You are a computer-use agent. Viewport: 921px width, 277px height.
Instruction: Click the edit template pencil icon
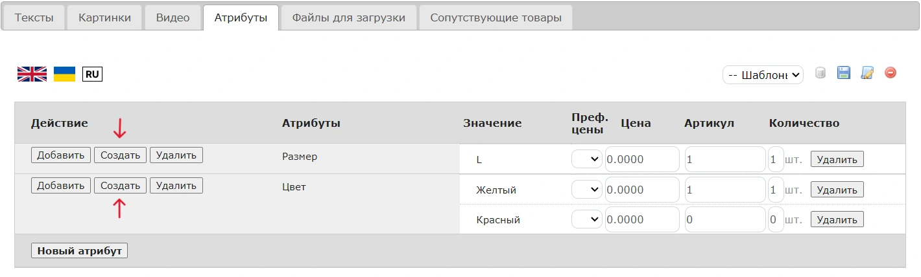point(867,73)
